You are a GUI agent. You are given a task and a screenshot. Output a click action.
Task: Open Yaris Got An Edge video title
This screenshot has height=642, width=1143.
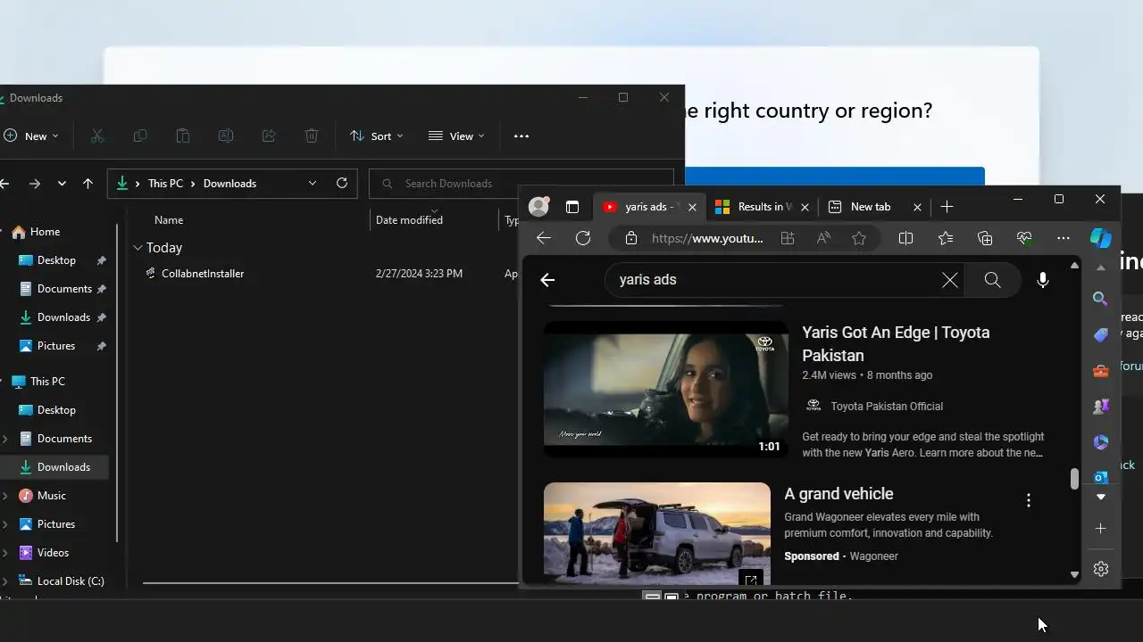pos(896,343)
